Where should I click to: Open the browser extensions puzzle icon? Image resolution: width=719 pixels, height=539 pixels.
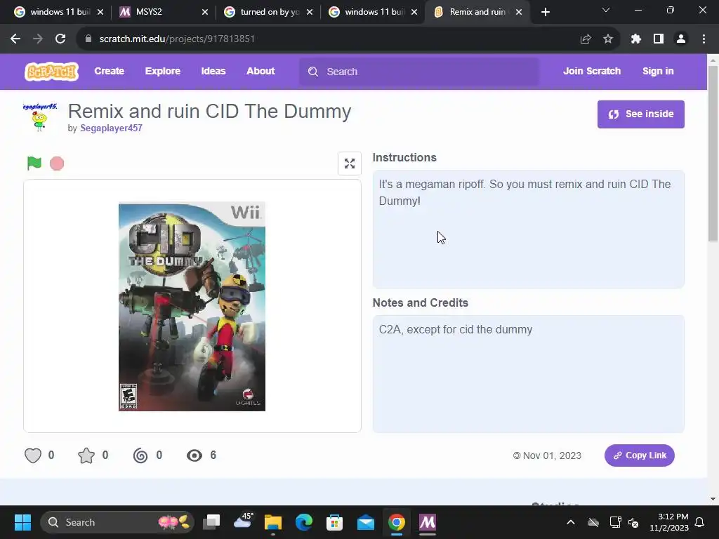click(635, 39)
